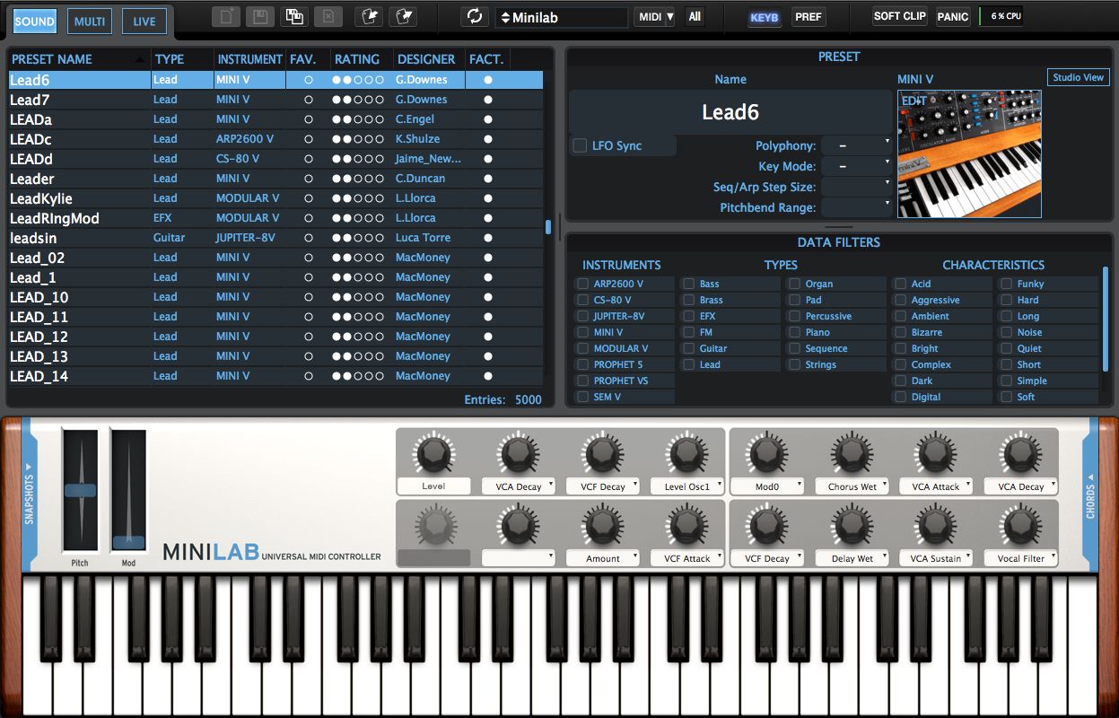Open the Minilab controller selector
This screenshot has width=1119, height=718.
(562, 18)
